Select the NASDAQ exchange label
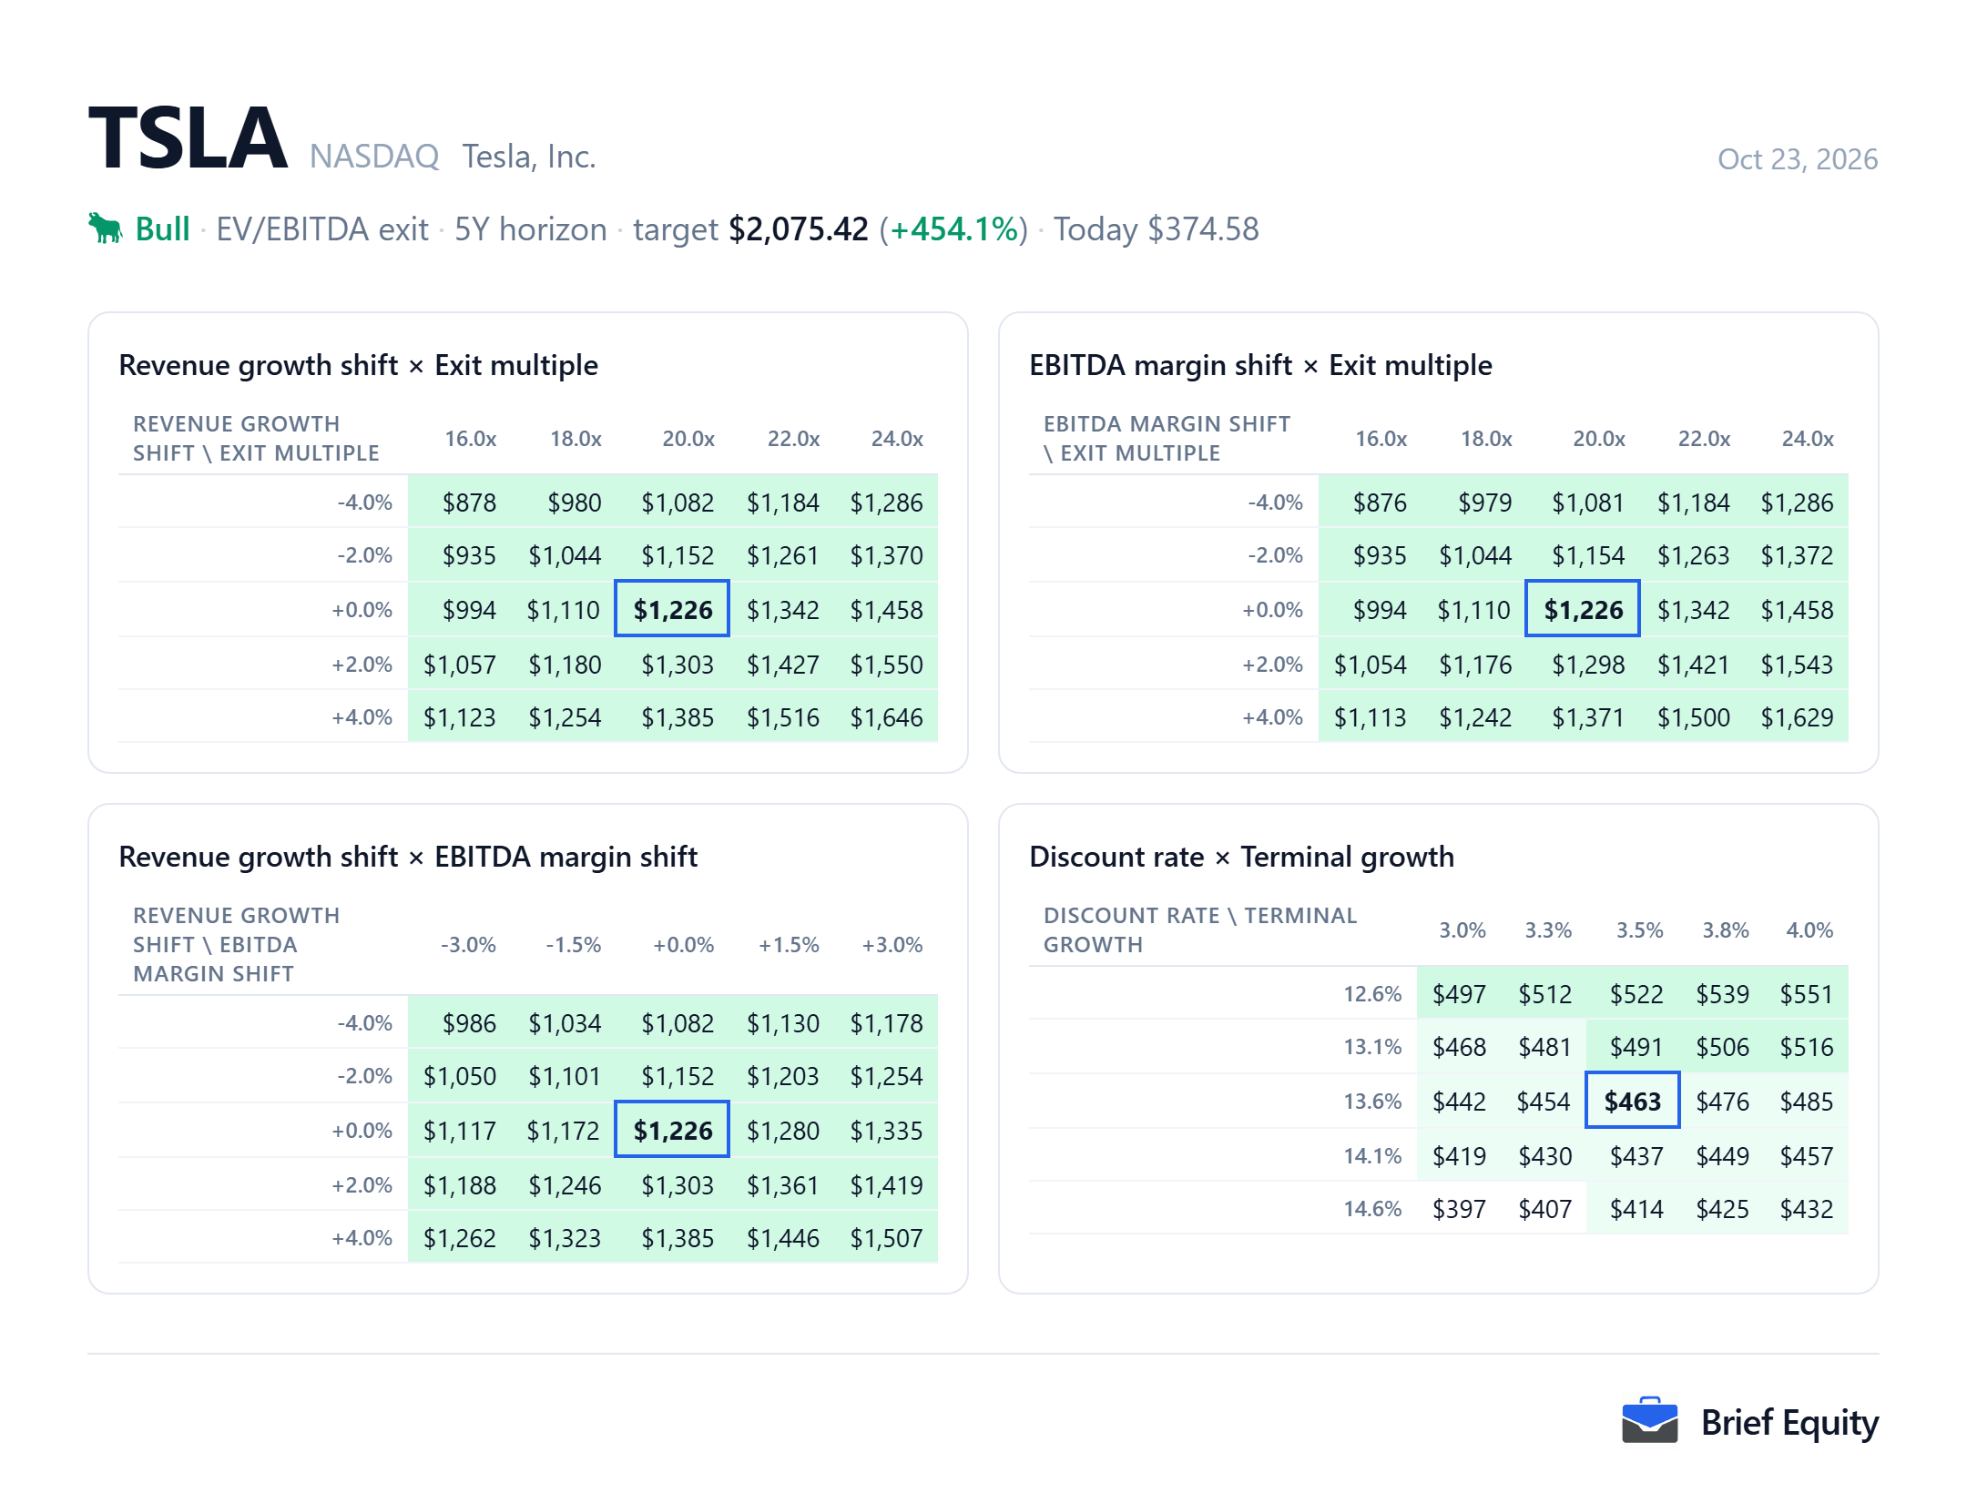 [x=374, y=157]
